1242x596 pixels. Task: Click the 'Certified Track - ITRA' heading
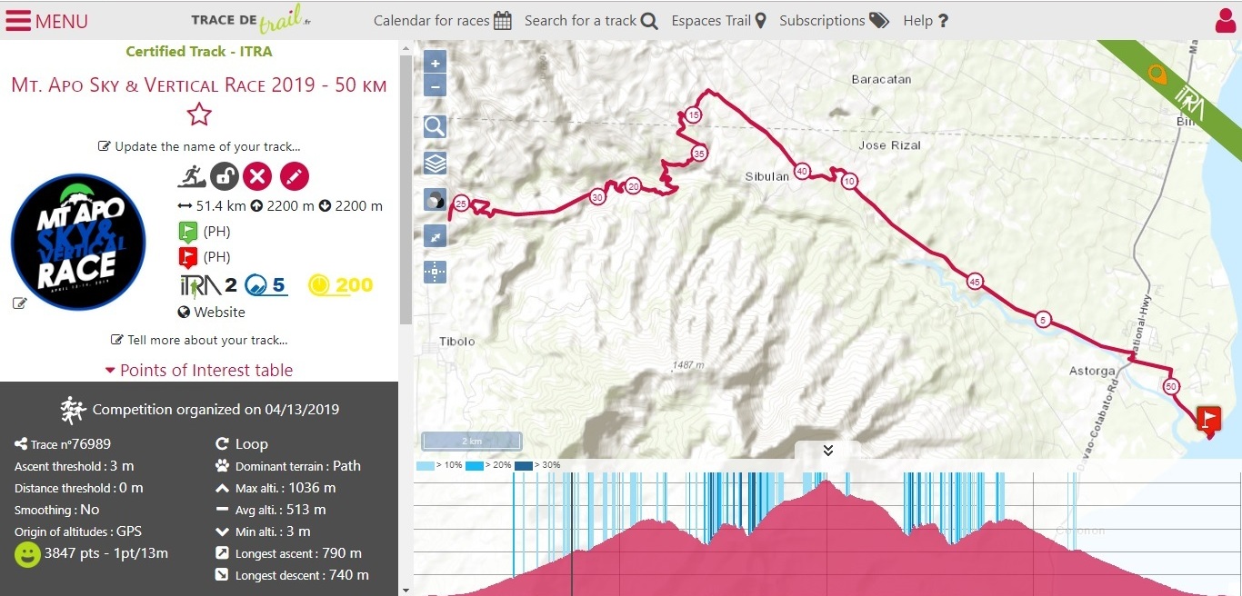tap(199, 52)
